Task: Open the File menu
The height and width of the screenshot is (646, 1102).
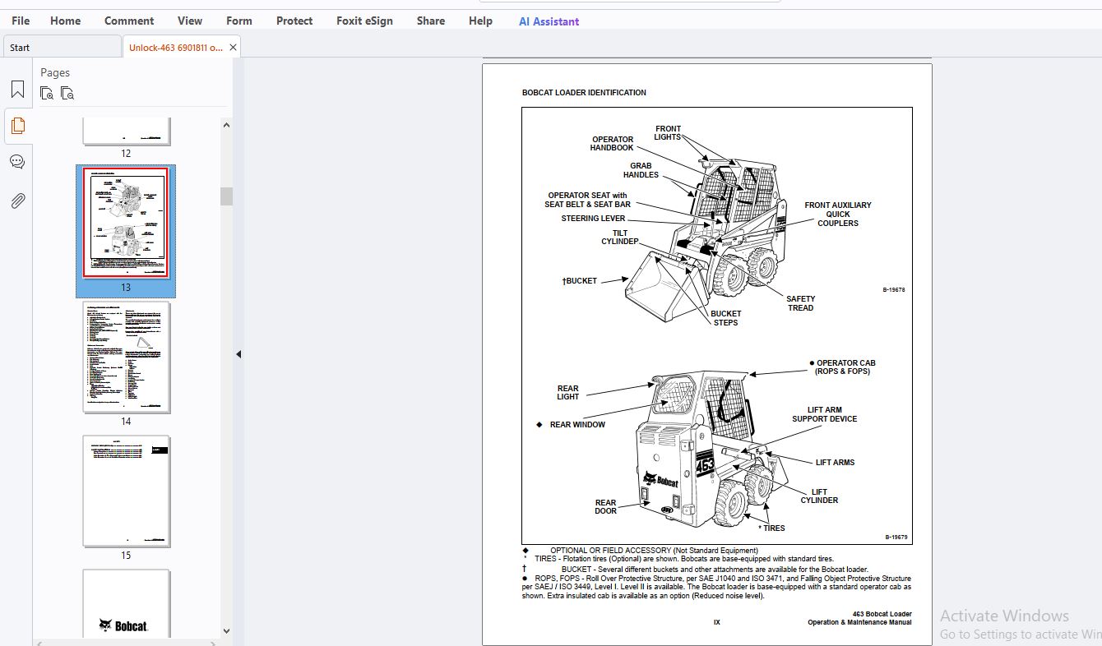Action: (x=21, y=21)
